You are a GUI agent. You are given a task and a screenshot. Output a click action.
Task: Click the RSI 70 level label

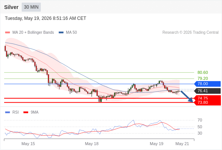[x=200, y=120]
